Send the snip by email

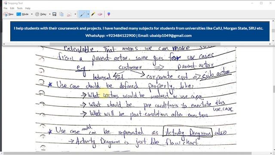[x=69, y=14]
